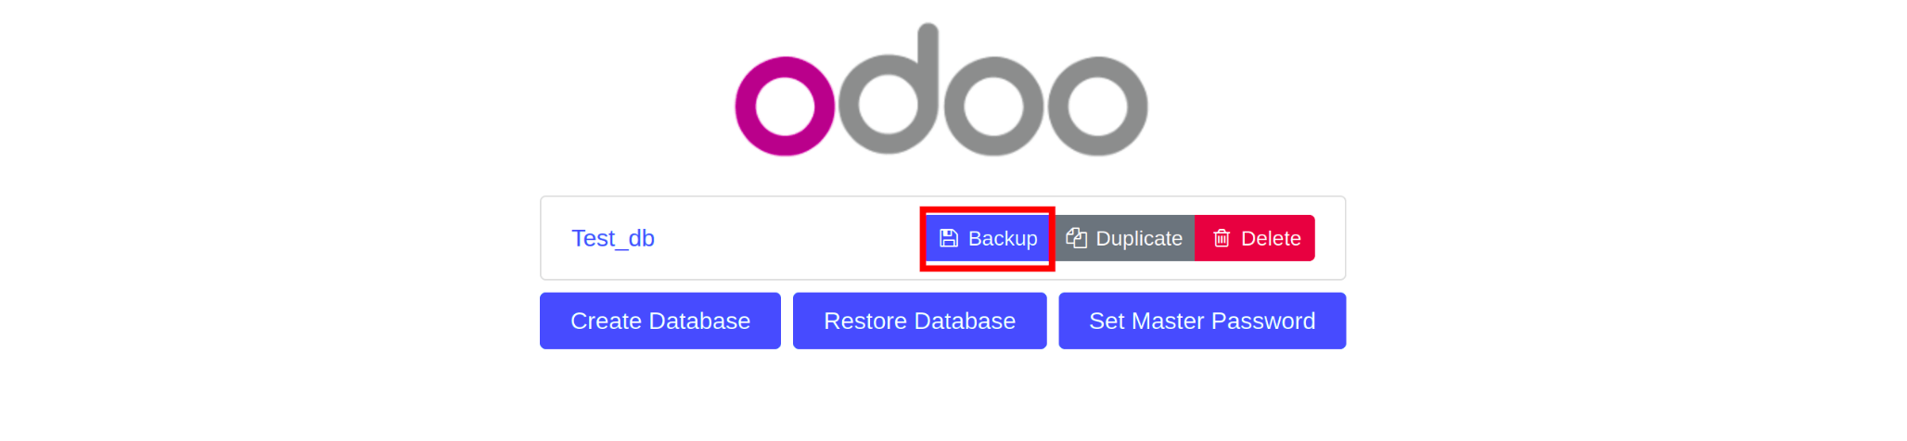Viewport: 1907px width, 441px height.
Task: Click the 'Delete' text on red button
Action: tap(1271, 238)
